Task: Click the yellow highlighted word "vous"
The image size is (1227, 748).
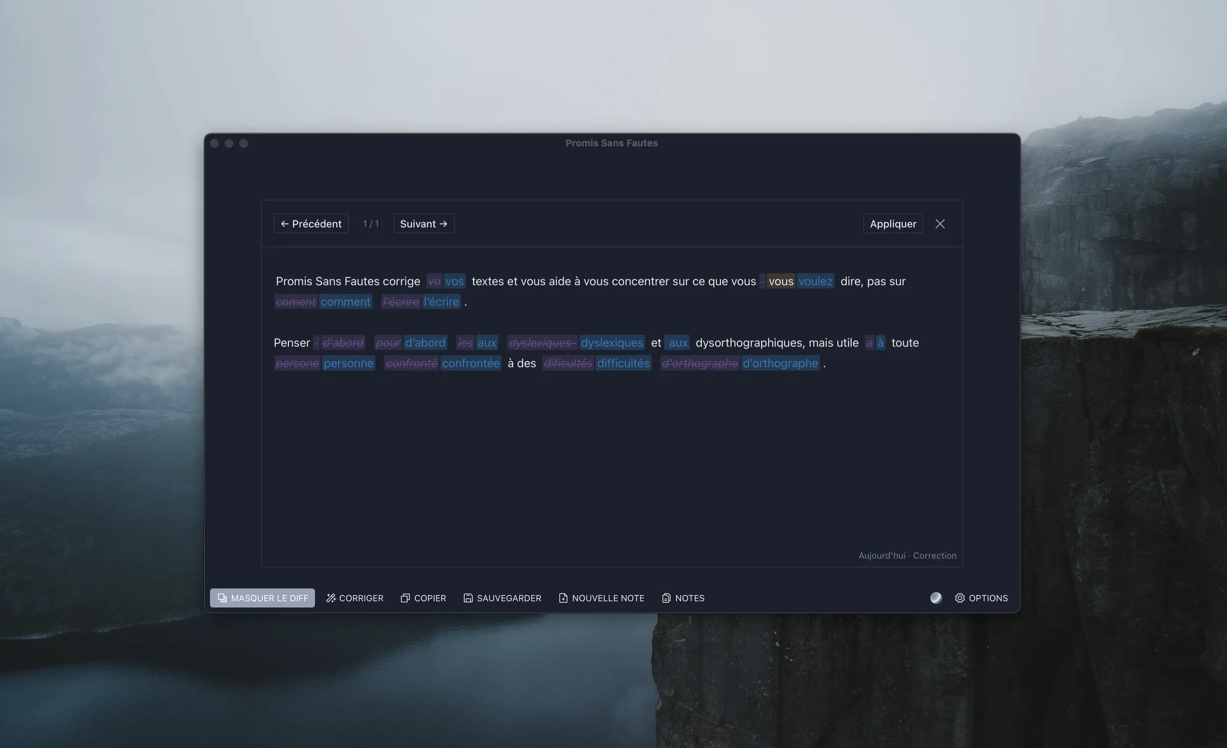Action: (780, 281)
